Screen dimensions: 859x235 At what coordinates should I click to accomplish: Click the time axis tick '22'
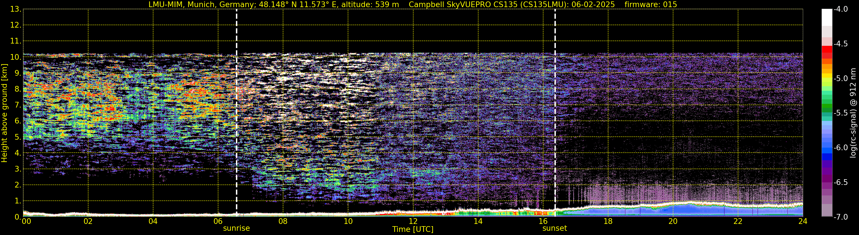pyautogui.click(x=738, y=221)
